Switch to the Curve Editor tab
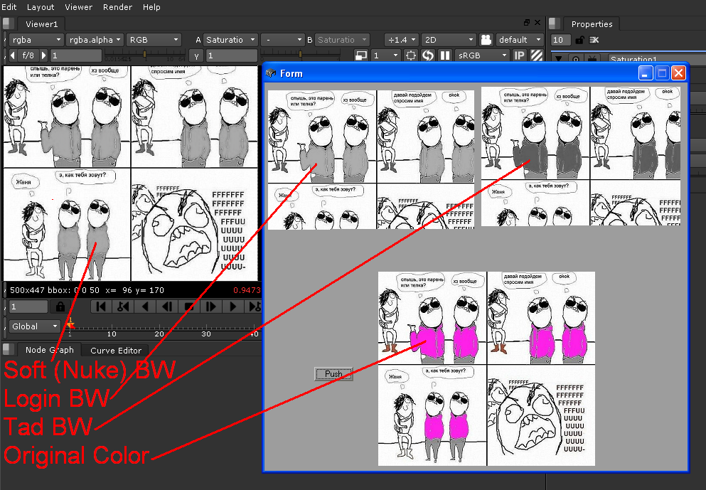 pyautogui.click(x=115, y=350)
